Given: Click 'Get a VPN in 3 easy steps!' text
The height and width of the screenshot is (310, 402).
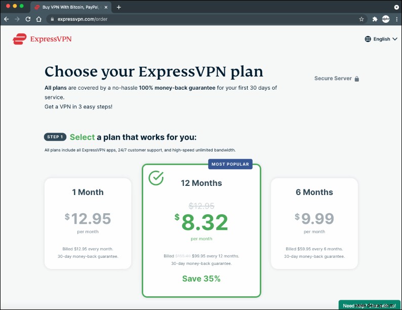Looking at the screenshot, I should (x=78, y=107).
